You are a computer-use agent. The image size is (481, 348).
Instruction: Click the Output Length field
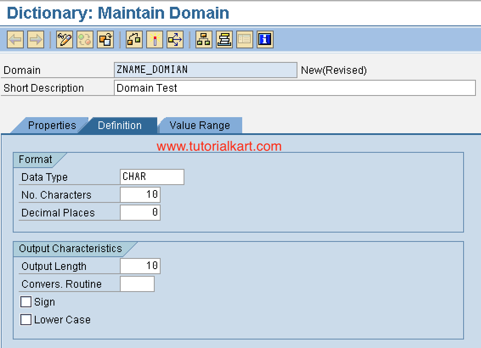[140, 266]
